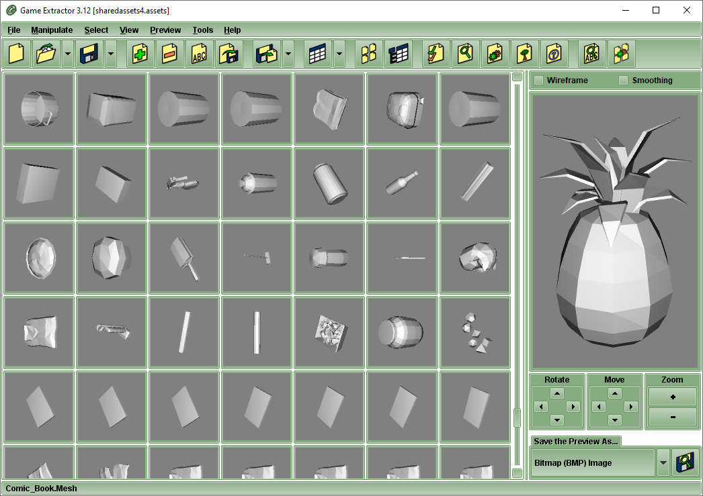Toggle the Smoothing checkbox
703x496 pixels.
point(624,81)
